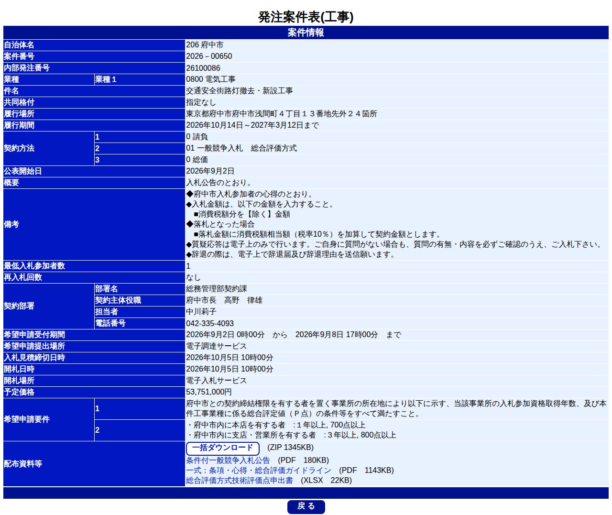
Task: Select requirement line 府中市内に支店・営業所を有する者
Action: click(291, 435)
